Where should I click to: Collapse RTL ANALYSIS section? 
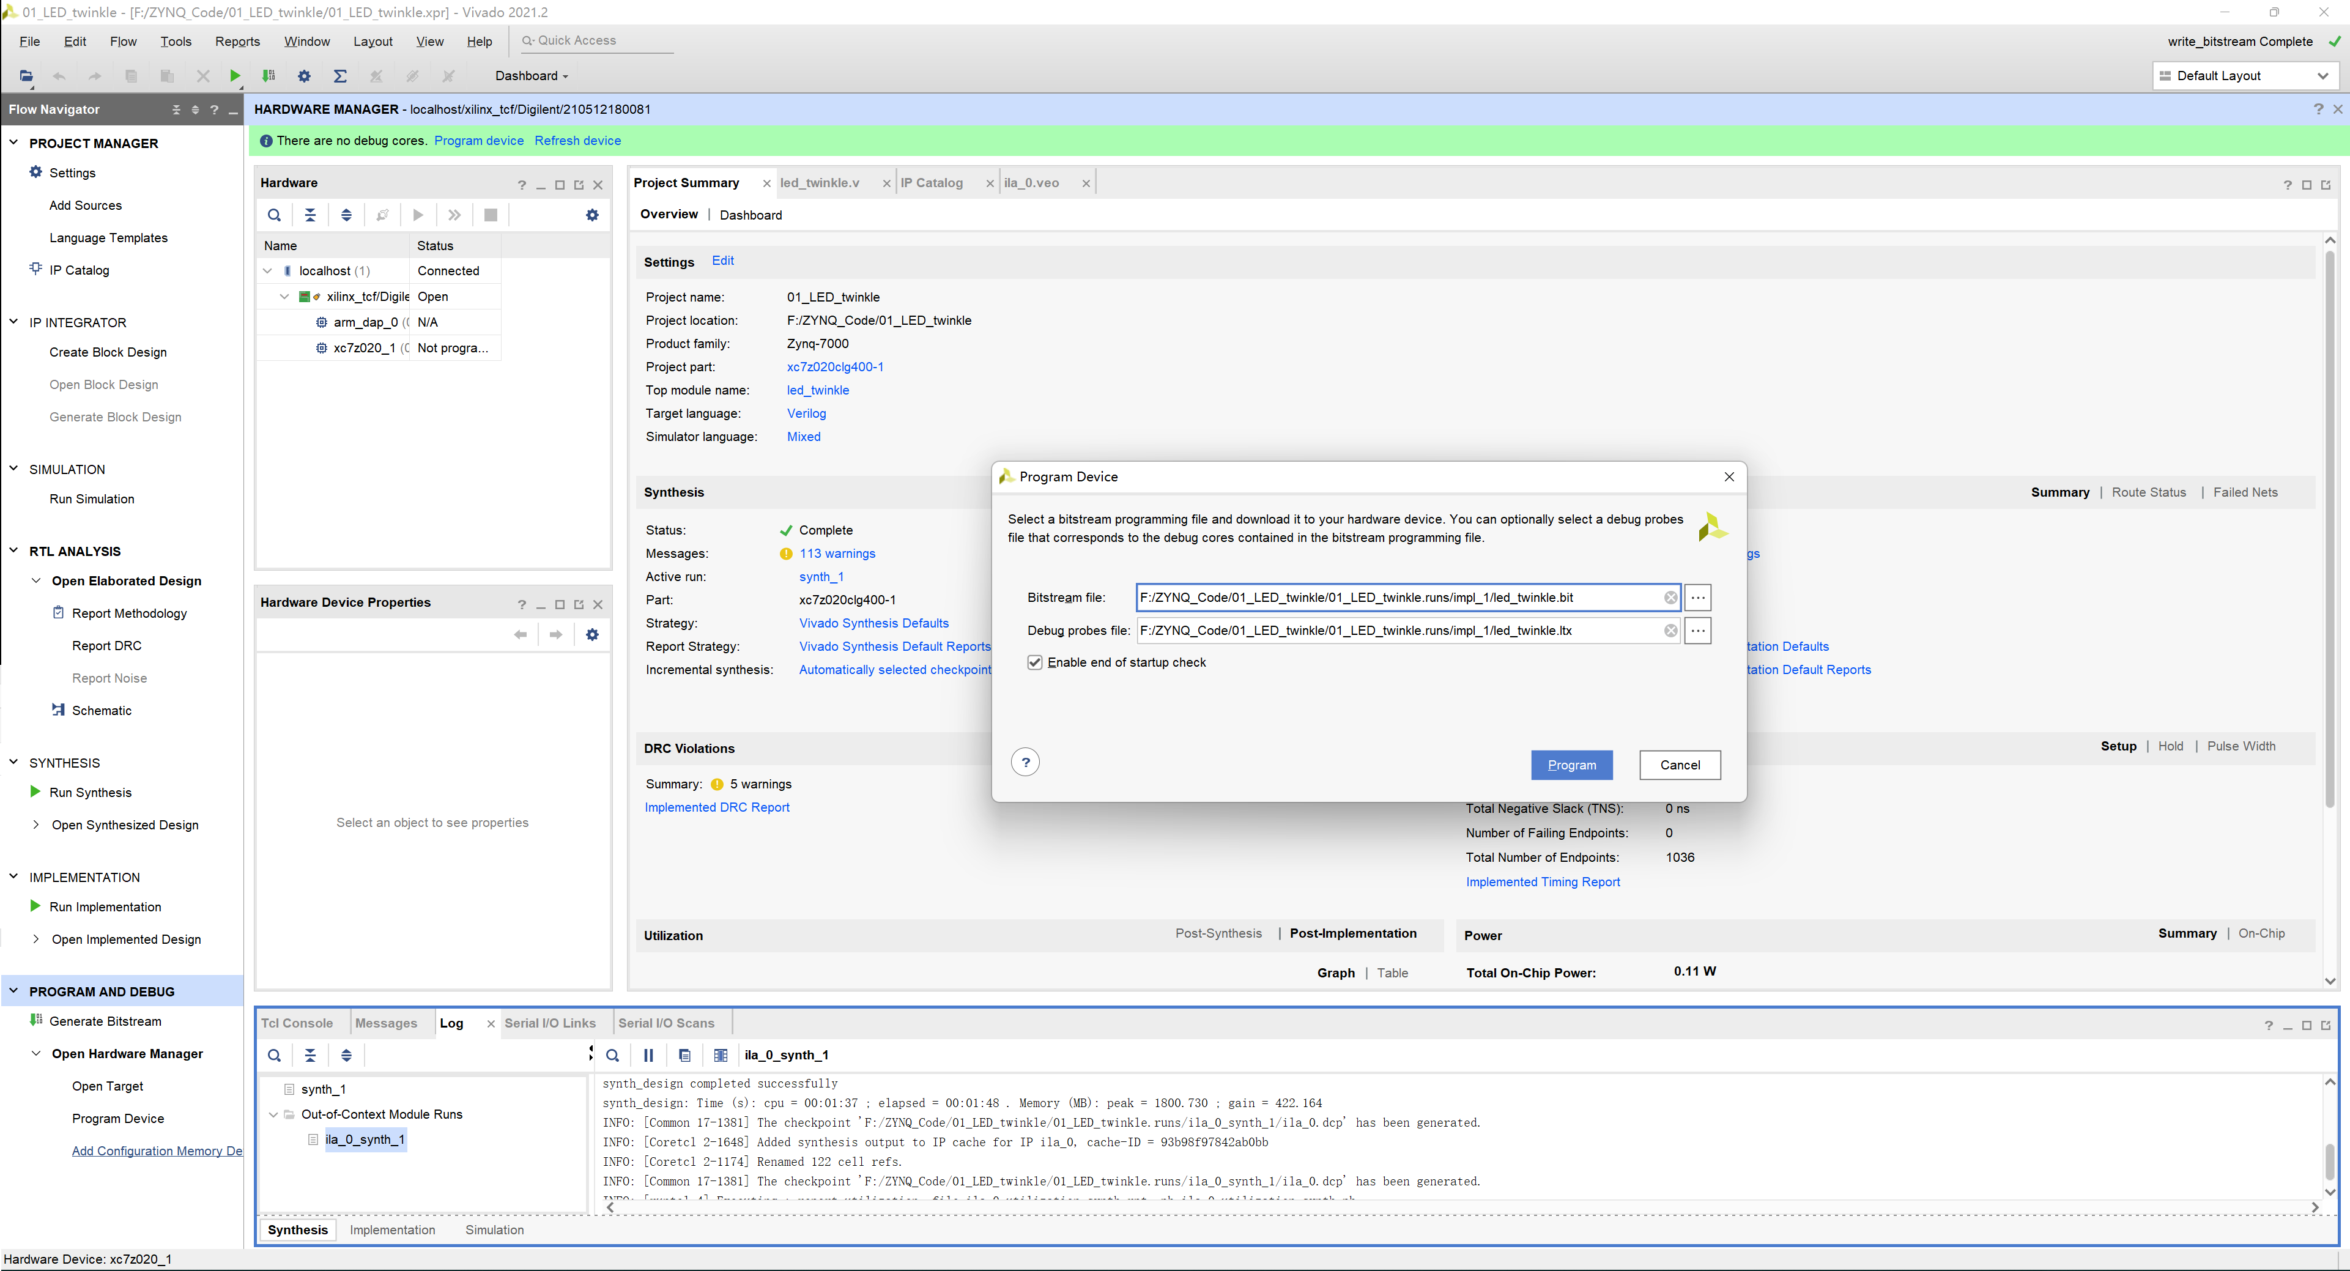[13, 550]
